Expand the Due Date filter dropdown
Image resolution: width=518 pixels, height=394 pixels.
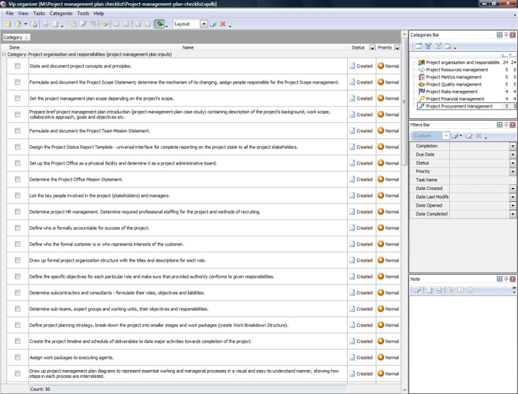(x=513, y=155)
